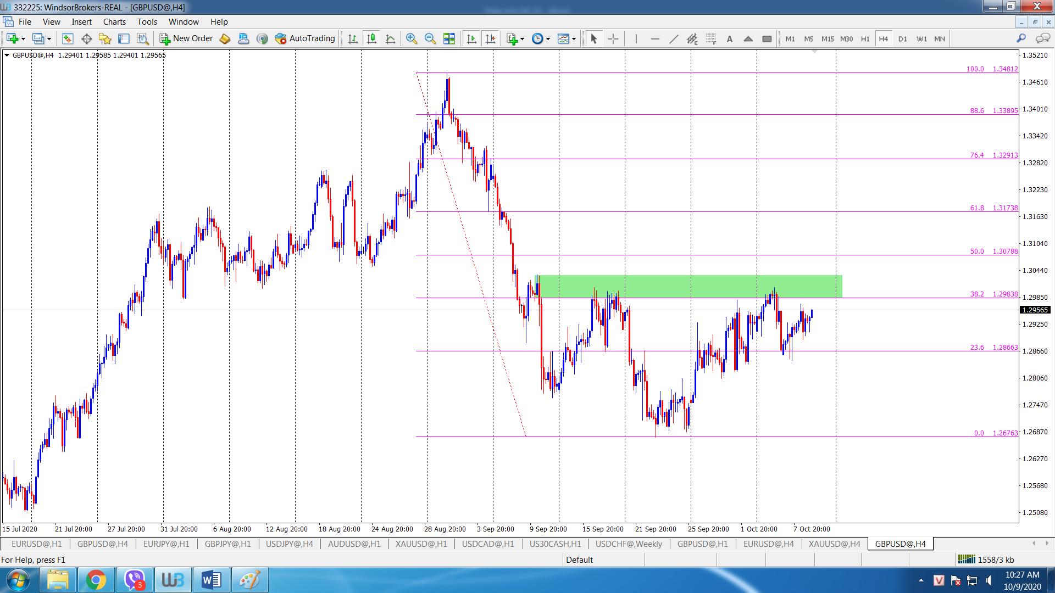Open the Charts menu
The height and width of the screenshot is (593, 1055).
point(114,22)
